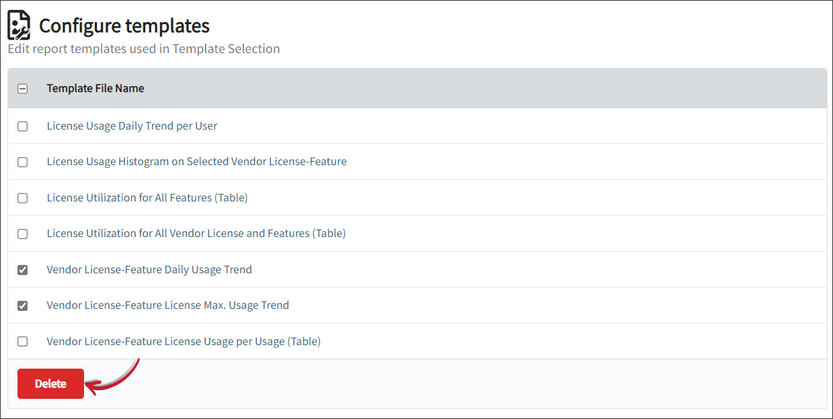Open License Utilization for All Features (Table)
Image resolution: width=833 pixels, height=419 pixels.
click(147, 197)
